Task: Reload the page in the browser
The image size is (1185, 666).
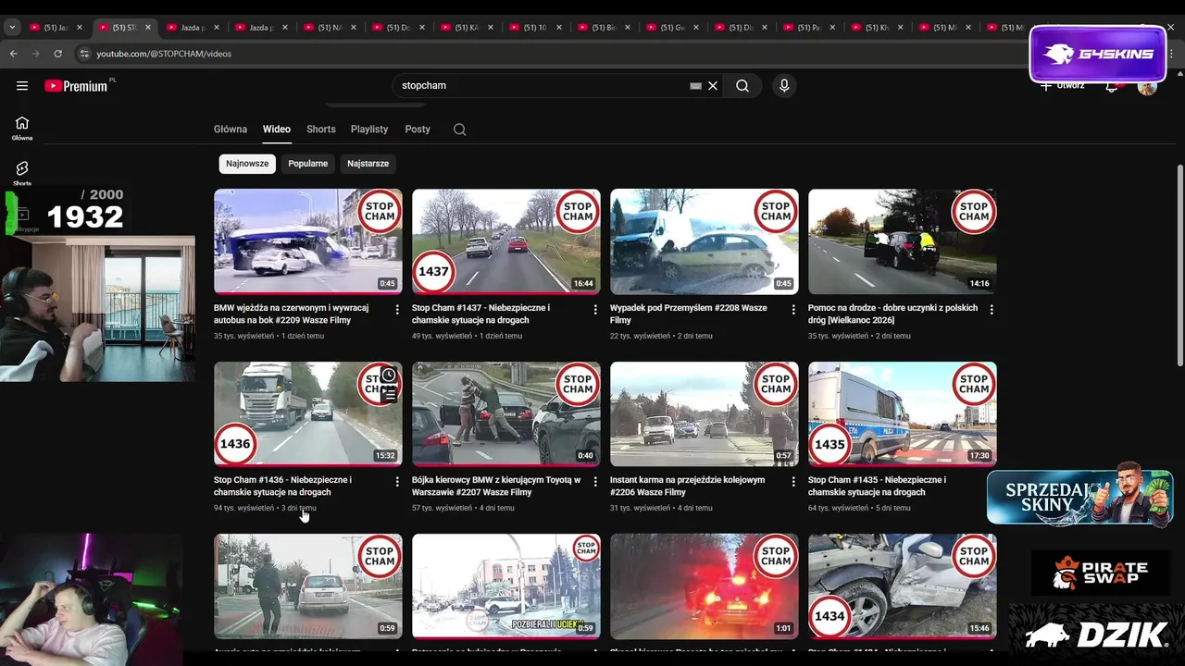Action: click(58, 54)
